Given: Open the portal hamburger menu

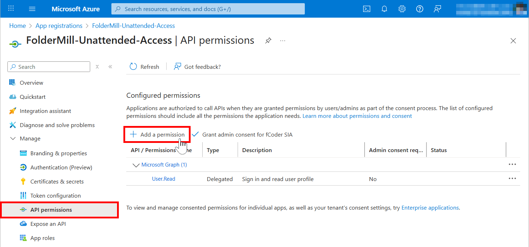Looking at the screenshot, I should [32, 9].
